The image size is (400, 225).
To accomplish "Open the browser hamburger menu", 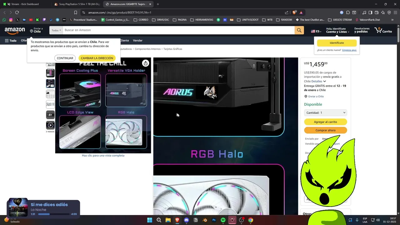I will tap(395, 12).
